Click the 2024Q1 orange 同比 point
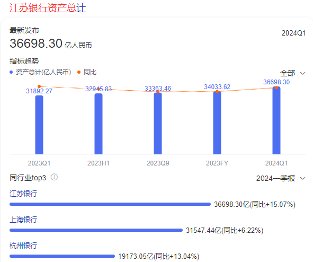This screenshot has width=313, height=262. click(x=276, y=88)
